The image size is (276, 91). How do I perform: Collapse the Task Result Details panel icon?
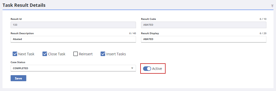pos(272,6)
